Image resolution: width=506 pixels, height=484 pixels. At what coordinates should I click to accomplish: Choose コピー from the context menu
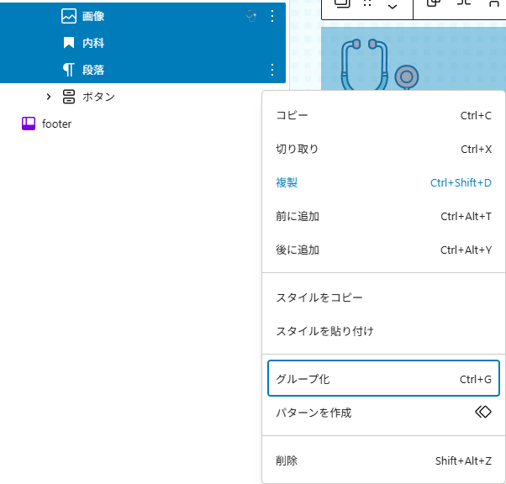[x=383, y=115]
